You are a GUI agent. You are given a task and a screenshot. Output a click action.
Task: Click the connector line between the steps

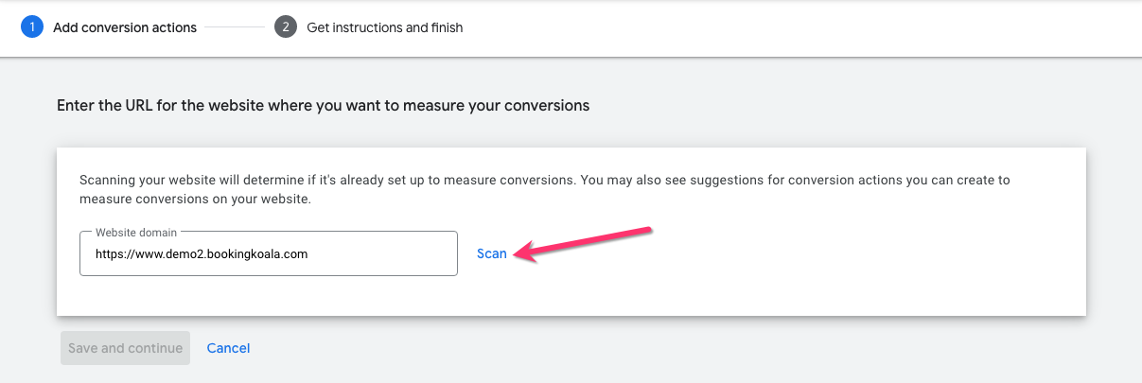pos(235,27)
